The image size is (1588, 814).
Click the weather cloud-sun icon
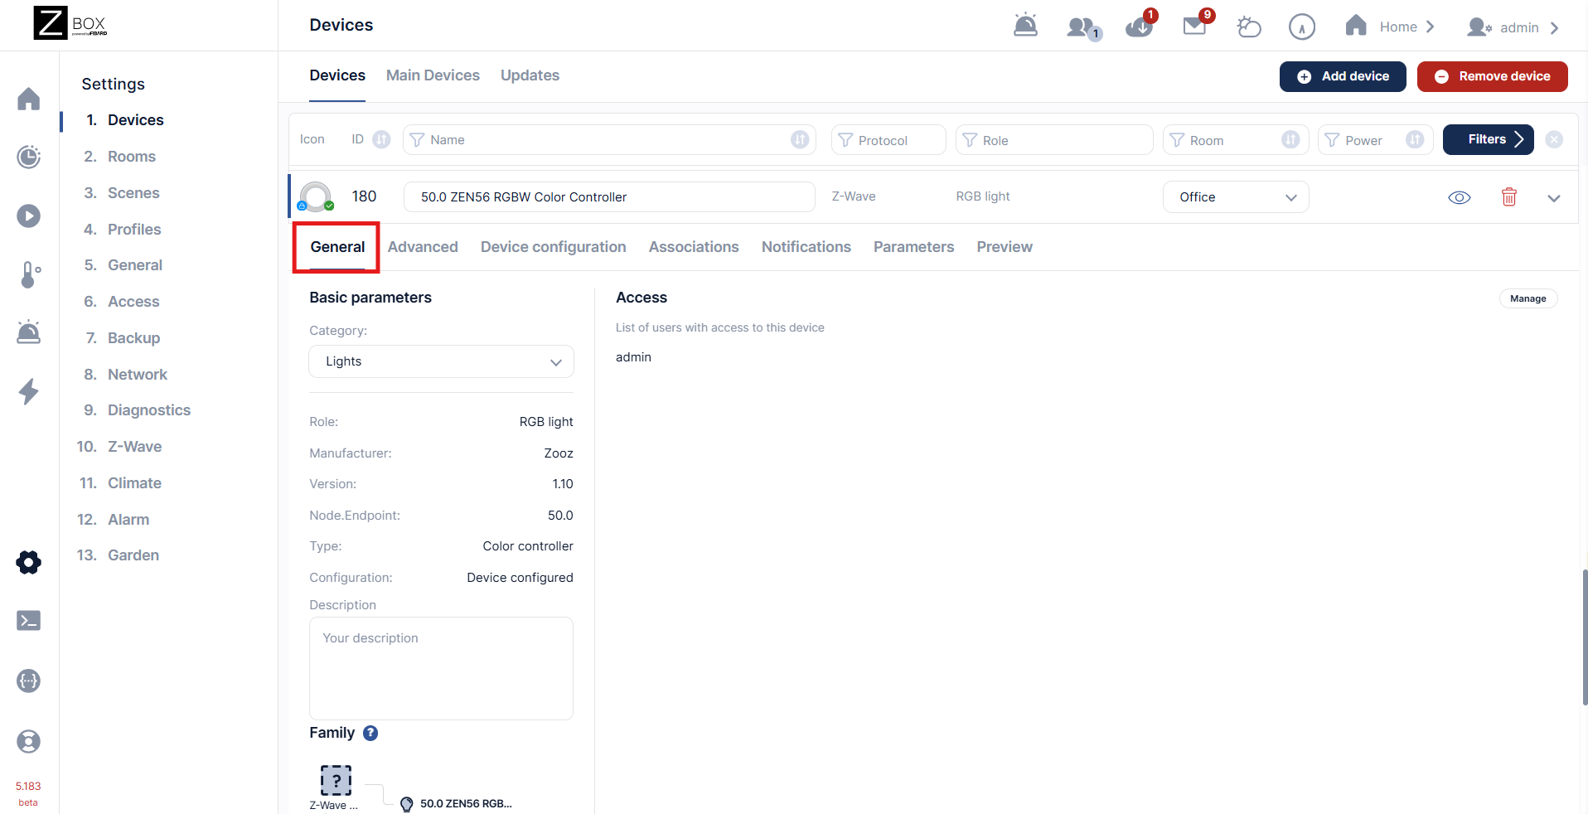(x=1249, y=27)
